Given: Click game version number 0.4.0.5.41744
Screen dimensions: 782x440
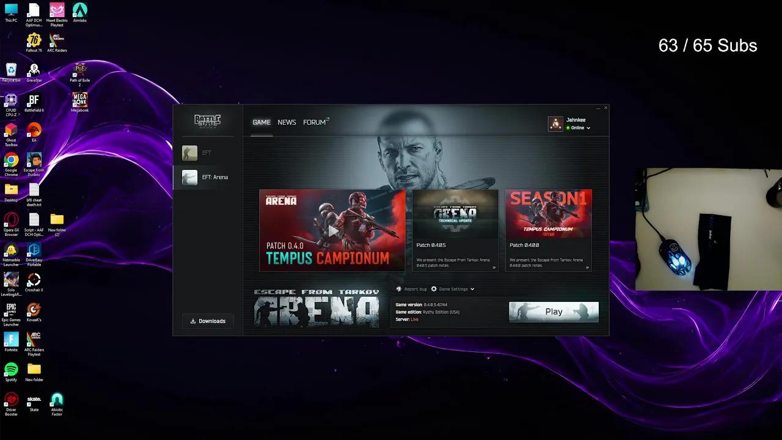Looking at the screenshot, I should (x=435, y=304).
